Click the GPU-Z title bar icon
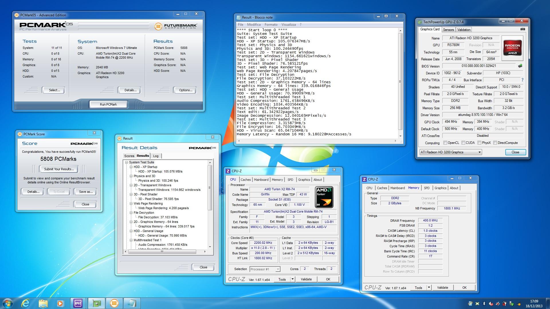The height and width of the screenshot is (309, 550). point(420,22)
